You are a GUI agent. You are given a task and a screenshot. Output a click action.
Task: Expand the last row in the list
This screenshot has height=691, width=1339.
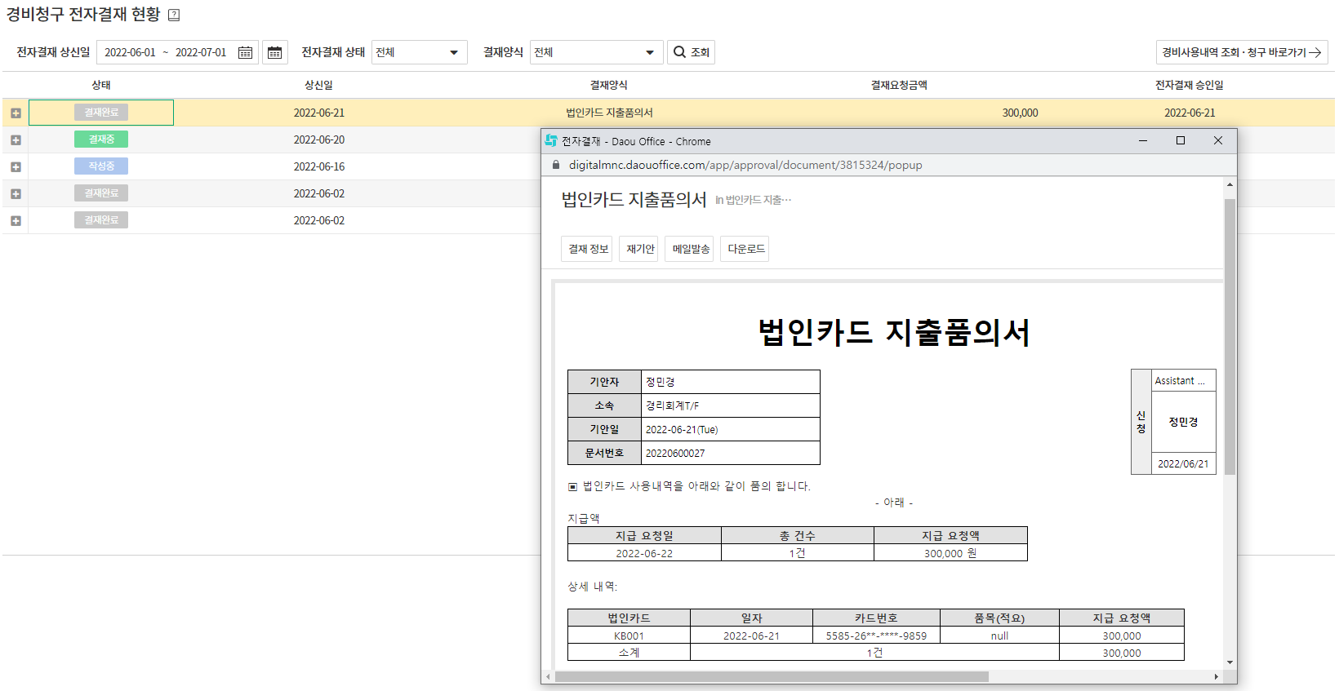point(16,221)
